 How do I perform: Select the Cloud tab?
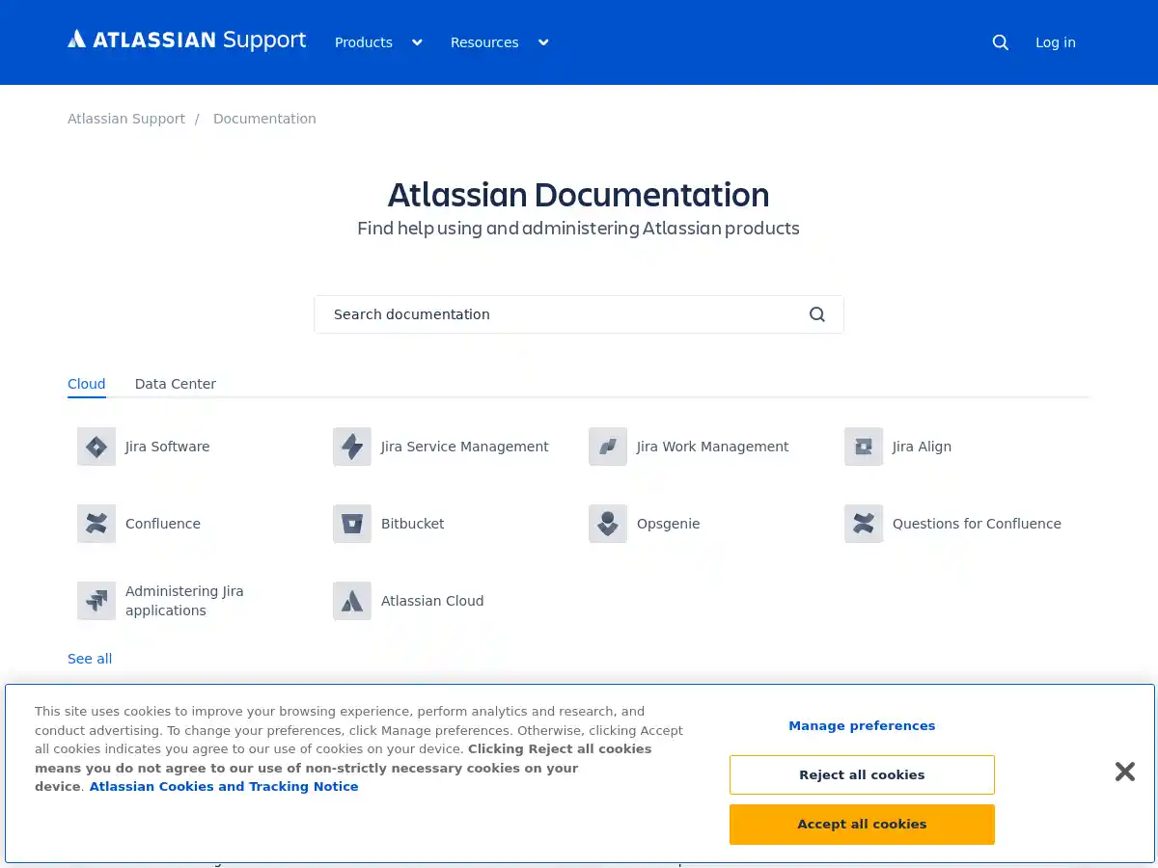pyautogui.click(x=86, y=384)
